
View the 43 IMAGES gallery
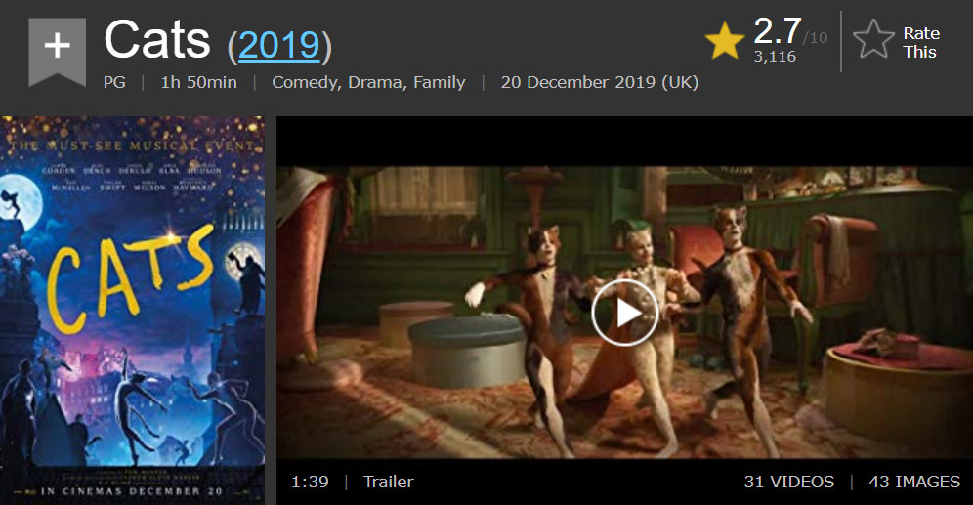point(914,482)
